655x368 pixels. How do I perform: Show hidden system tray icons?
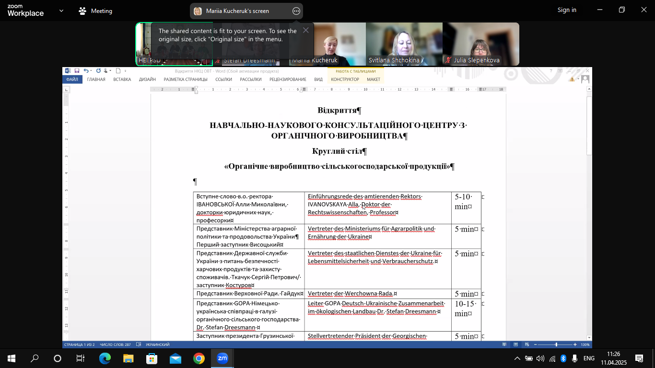tap(517, 358)
